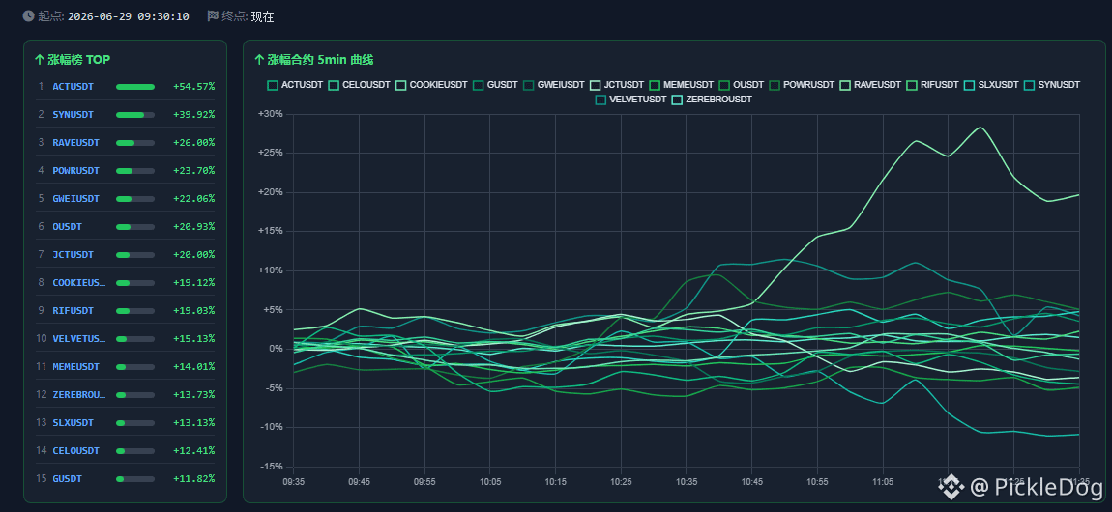Click the up-arrow icon of 涨幅榜 TOP
Screen dimensions: 1112x512
coord(39,60)
